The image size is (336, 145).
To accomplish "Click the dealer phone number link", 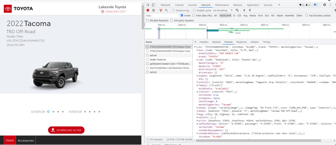I will [116, 12].
